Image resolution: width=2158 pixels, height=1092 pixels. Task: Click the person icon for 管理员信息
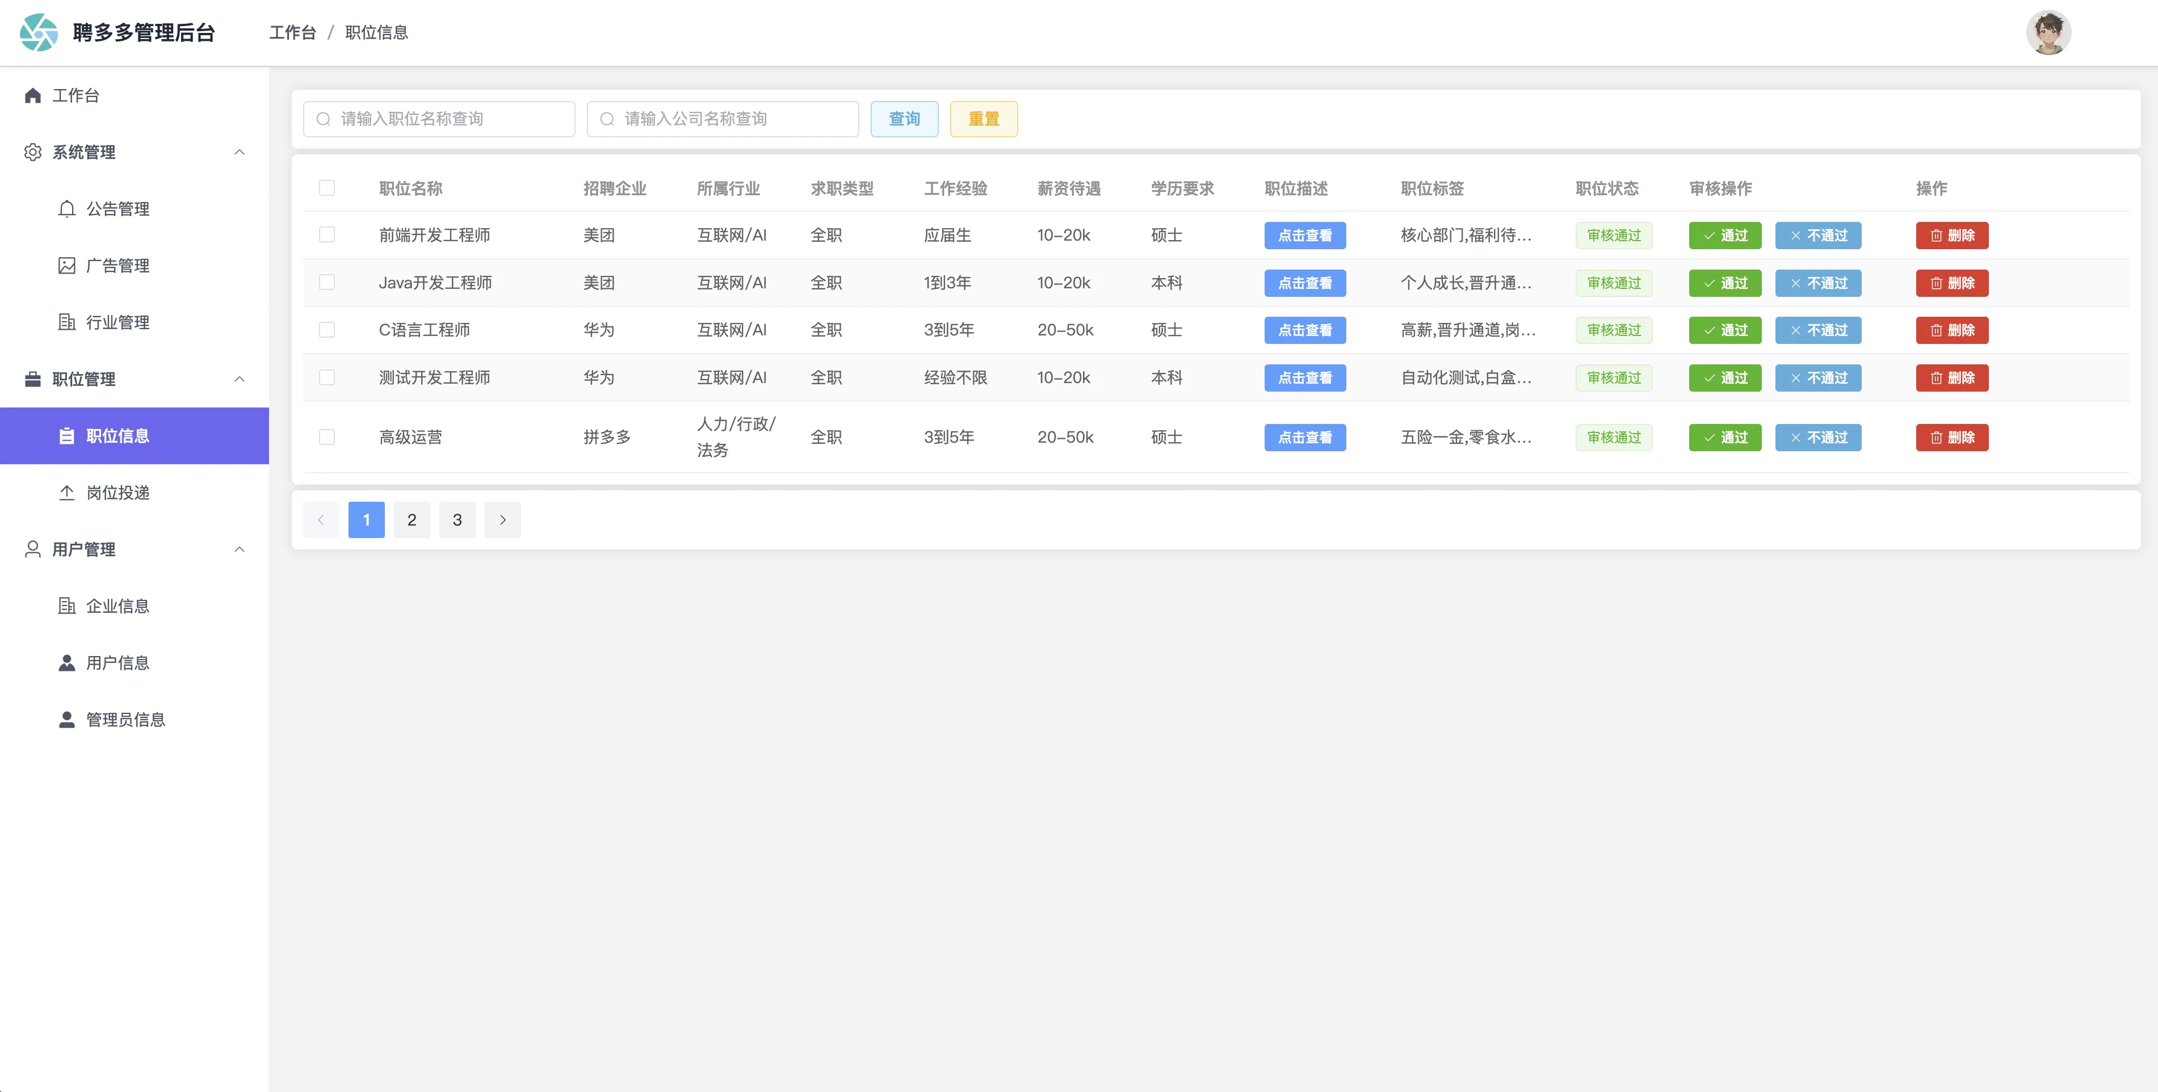point(67,719)
